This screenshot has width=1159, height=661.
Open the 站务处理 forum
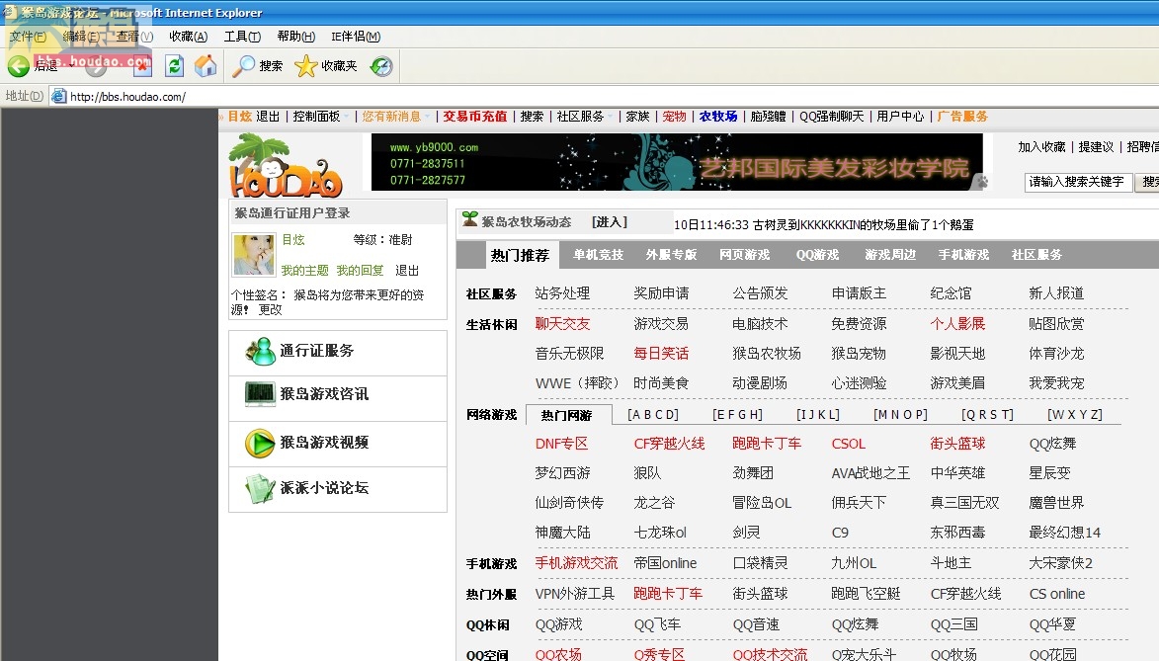[x=562, y=293]
